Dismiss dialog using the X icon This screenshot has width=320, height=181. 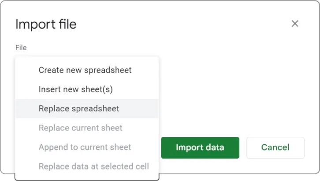pyautogui.click(x=295, y=24)
